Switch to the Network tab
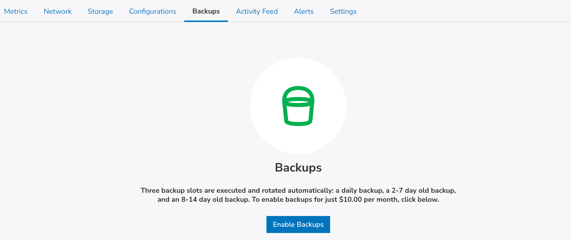This screenshot has width=571, height=240. [x=58, y=11]
